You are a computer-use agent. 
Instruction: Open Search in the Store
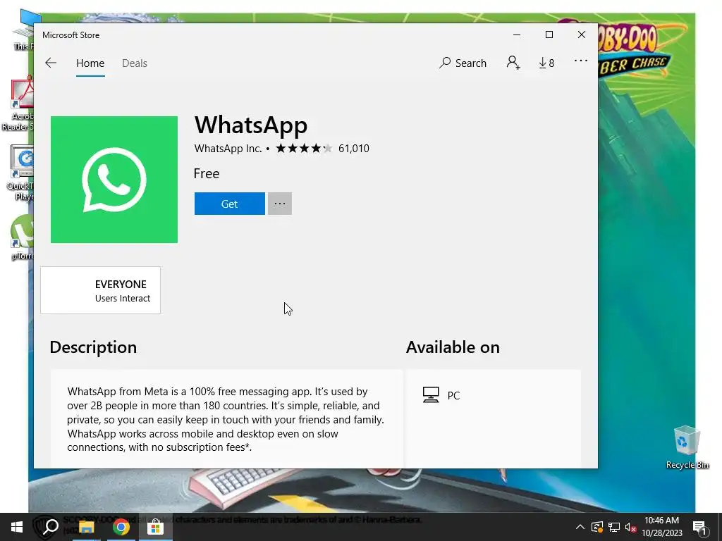click(463, 63)
